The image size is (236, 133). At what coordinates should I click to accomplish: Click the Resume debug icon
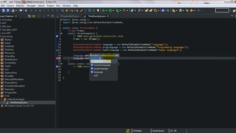pyautogui.click(x=31, y=10)
